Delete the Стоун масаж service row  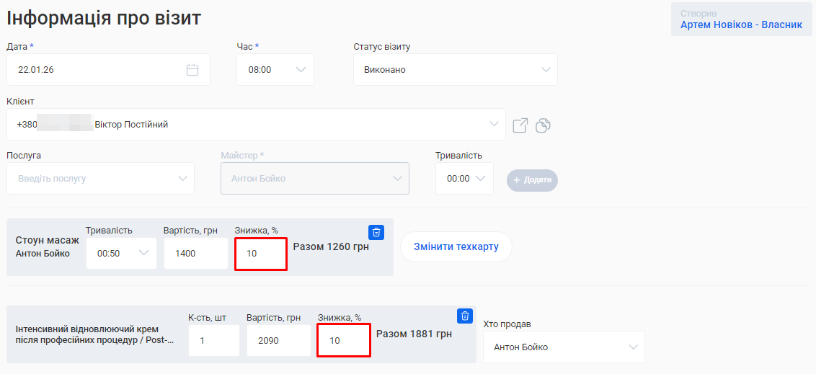(376, 232)
